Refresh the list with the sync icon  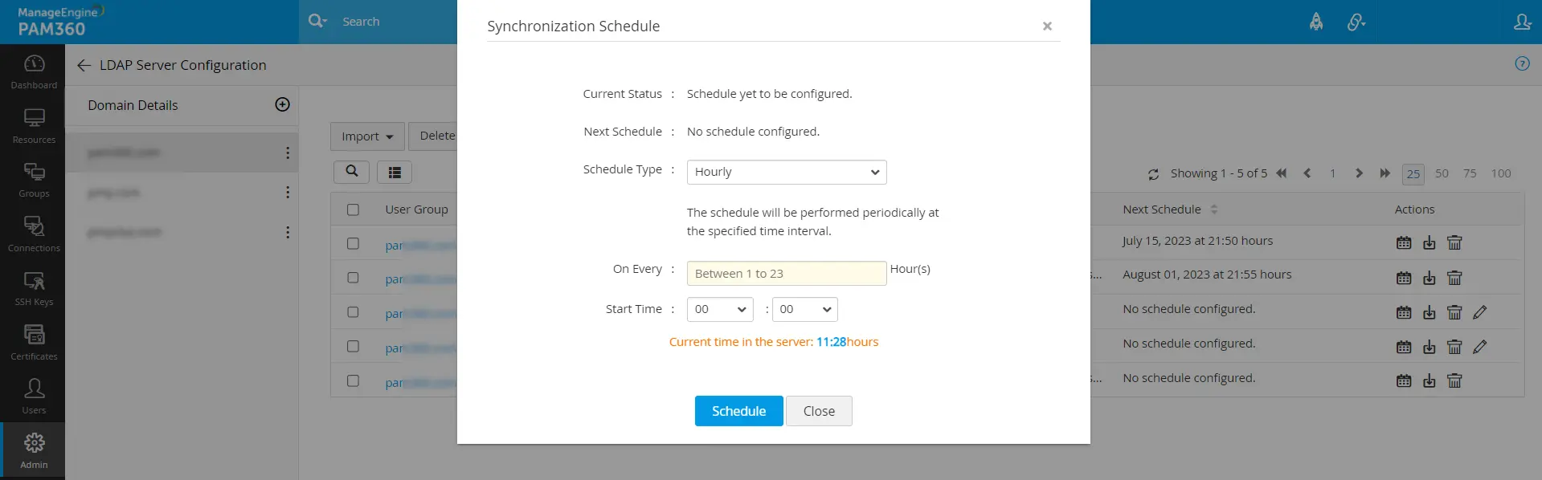tap(1153, 173)
